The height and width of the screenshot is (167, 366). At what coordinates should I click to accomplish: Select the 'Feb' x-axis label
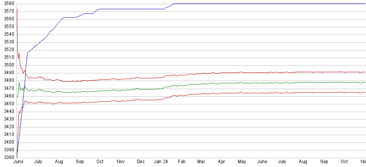(x=182, y=162)
